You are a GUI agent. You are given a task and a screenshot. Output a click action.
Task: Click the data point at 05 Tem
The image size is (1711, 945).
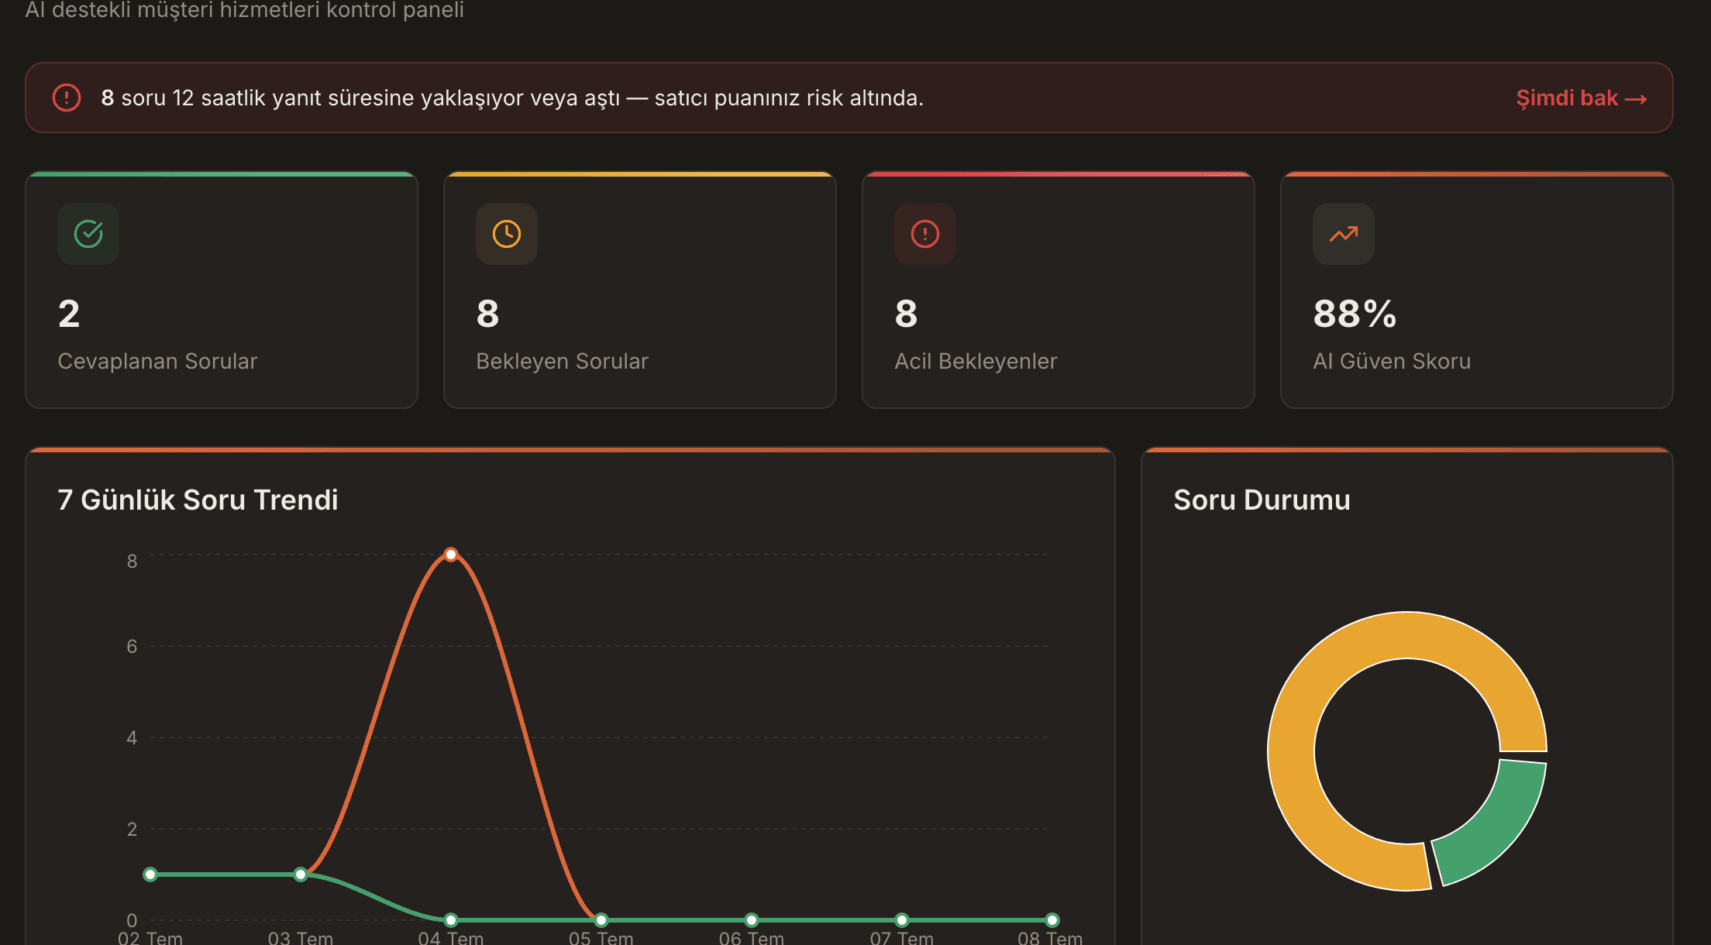coord(601,920)
